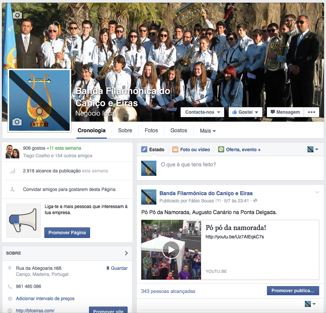
Task: Click the profile picture camera icon
Action: coord(17,122)
